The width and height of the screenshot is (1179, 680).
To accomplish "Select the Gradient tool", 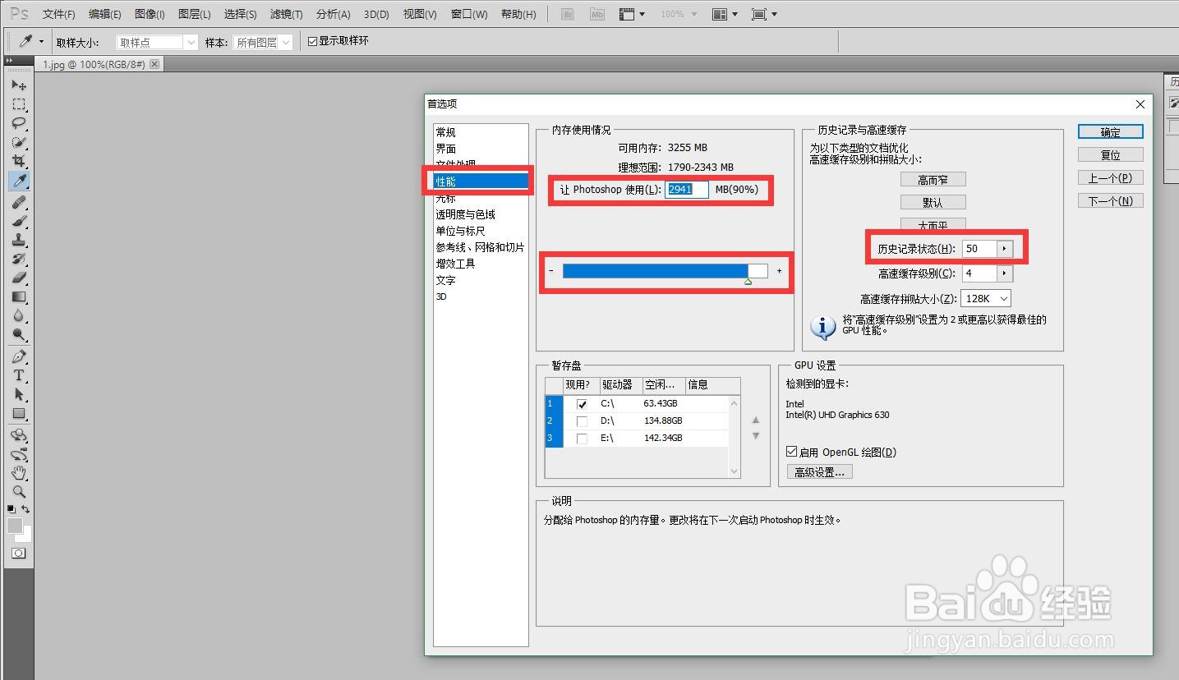I will click(18, 296).
